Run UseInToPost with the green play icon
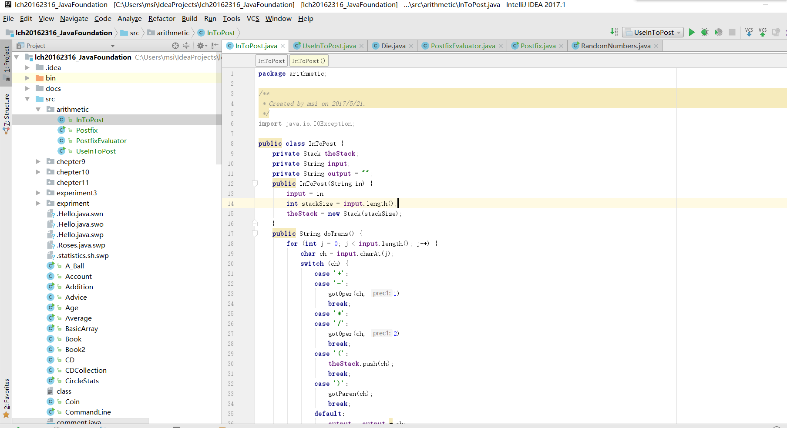The height and width of the screenshot is (428, 787). (692, 32)
